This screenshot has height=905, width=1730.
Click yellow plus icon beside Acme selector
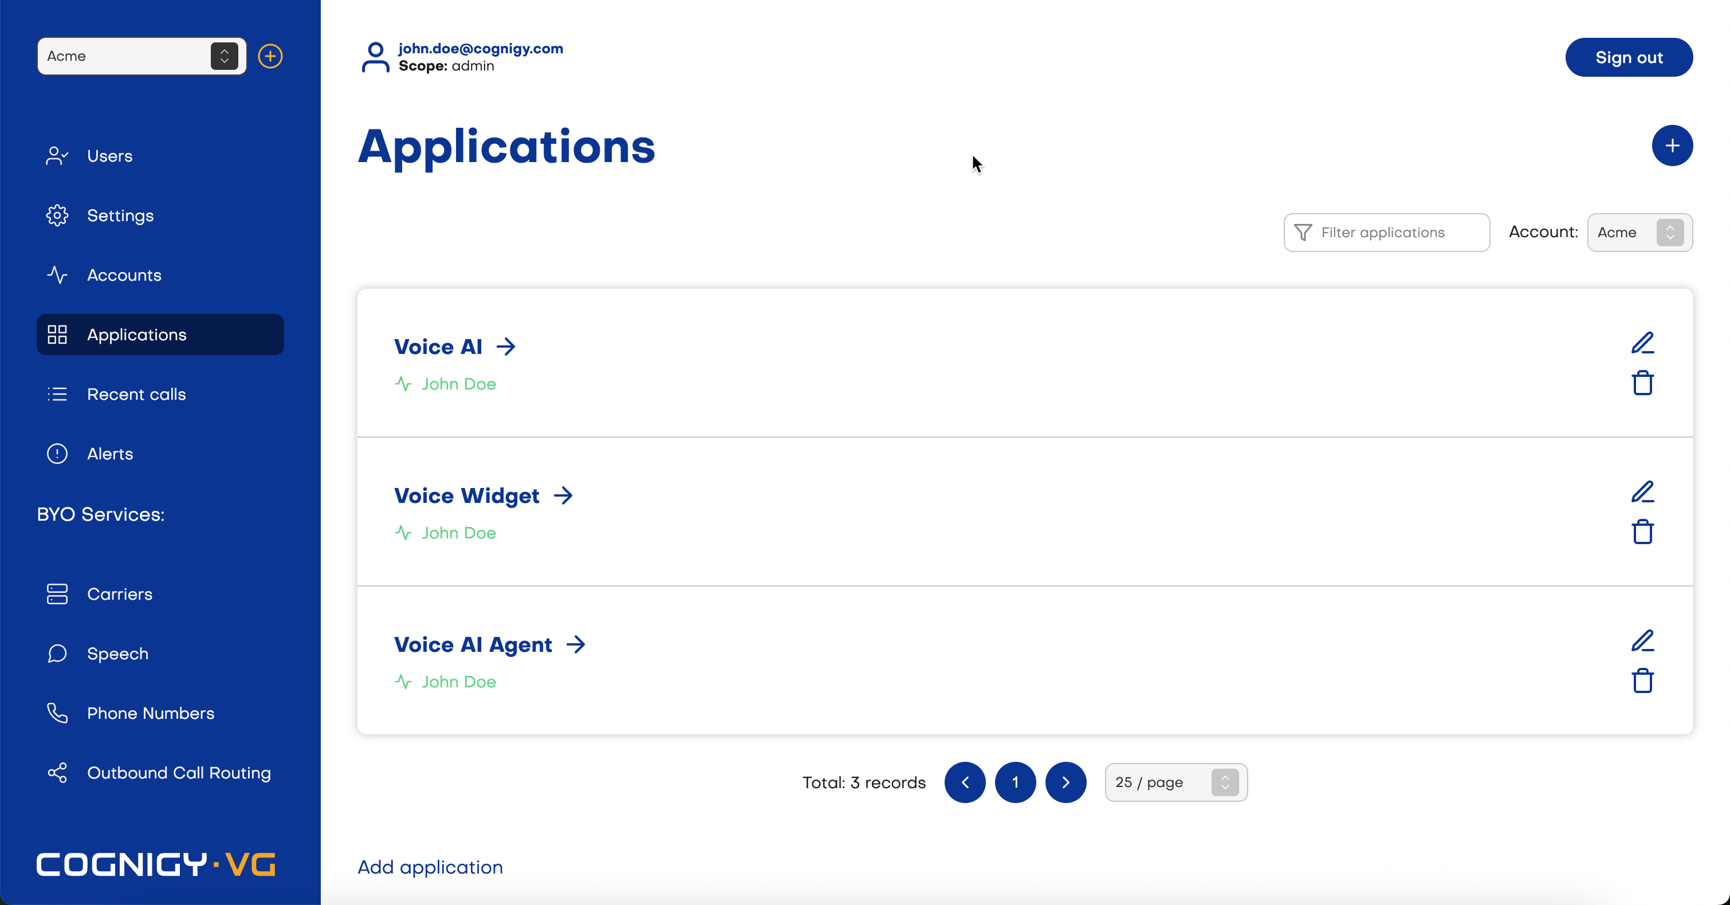270,56
